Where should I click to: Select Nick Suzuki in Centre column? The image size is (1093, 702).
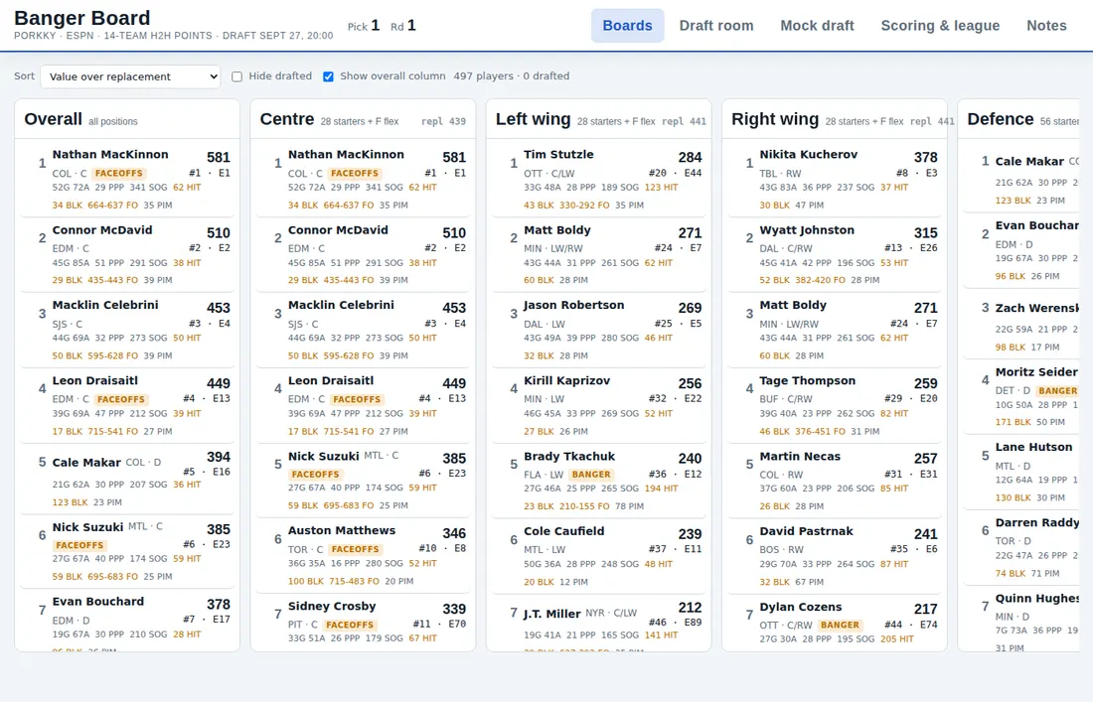(363, 481)
